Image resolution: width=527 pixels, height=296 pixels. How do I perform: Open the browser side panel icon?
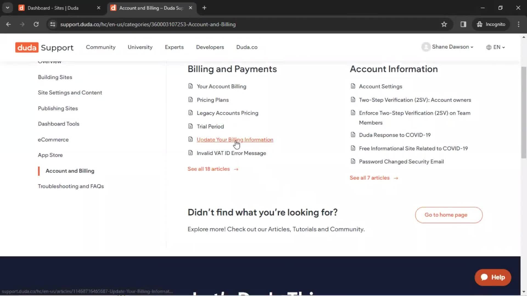(x=463, y=24)
